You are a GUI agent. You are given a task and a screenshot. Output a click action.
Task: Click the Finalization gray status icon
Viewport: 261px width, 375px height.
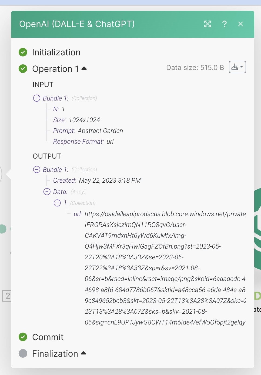[23, 353]
